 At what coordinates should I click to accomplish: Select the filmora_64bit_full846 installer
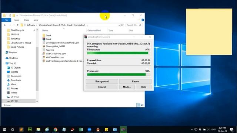pyautogui.click(x=55, y=46)
